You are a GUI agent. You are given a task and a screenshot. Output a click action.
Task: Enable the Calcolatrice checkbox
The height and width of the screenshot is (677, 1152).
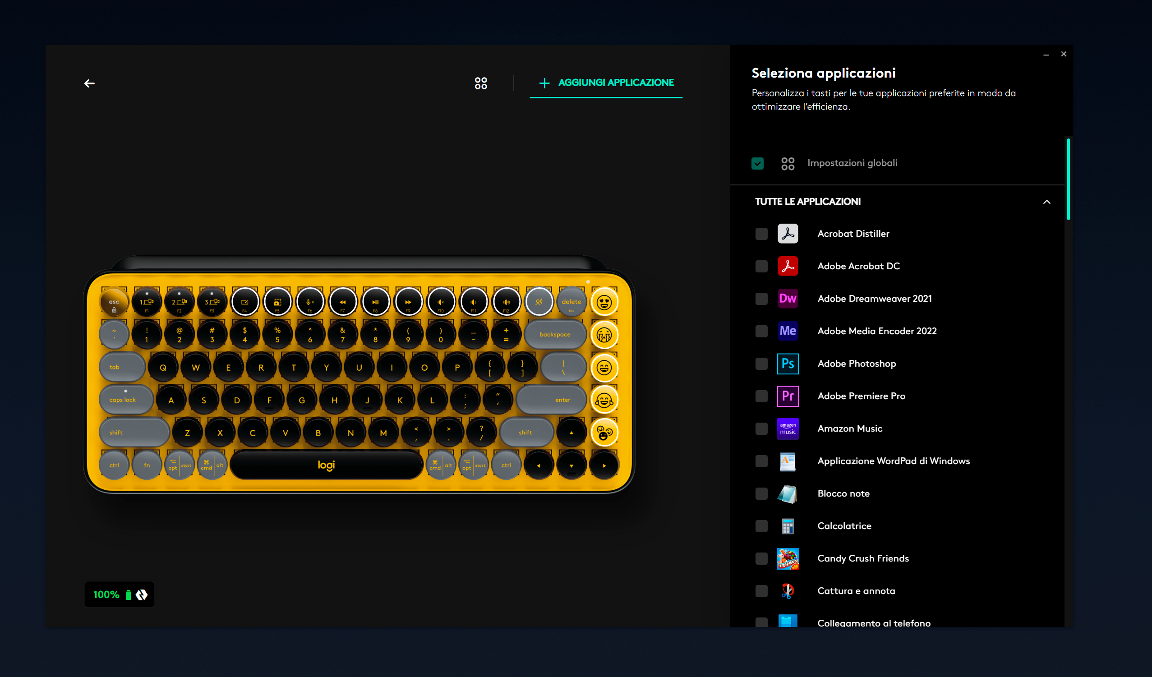click(x=761, y=526)
